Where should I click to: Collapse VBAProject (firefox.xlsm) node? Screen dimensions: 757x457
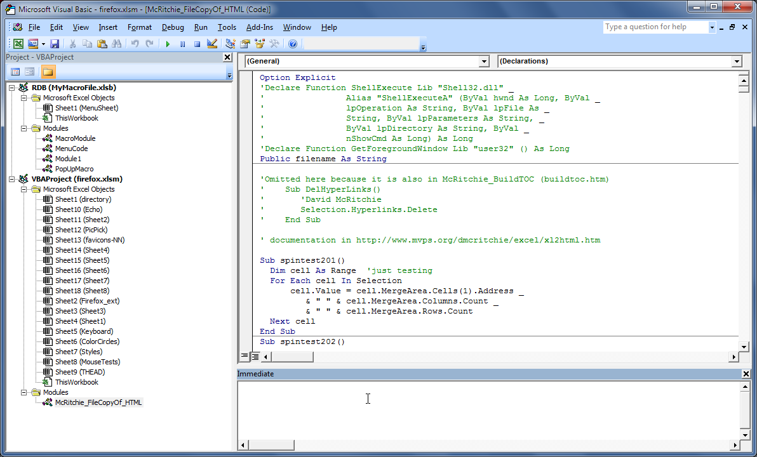click(11, 179)
